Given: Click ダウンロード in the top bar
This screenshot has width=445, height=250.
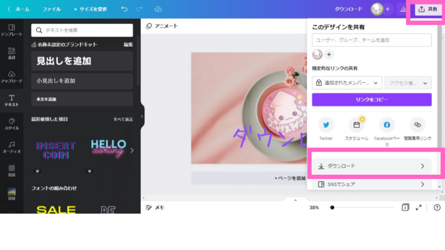Looking at the screenshot, I should pyautogui.click(x=349, y=9).
